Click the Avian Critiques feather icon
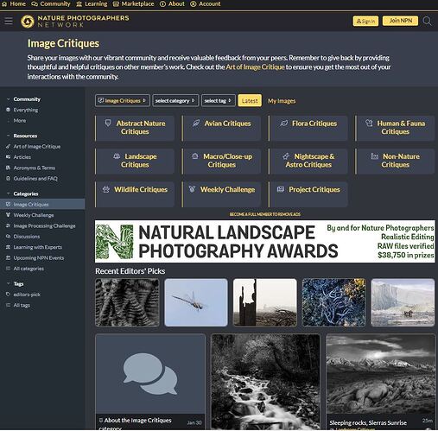The height and width of the screenshot is (431, 438). pos(196,124)
